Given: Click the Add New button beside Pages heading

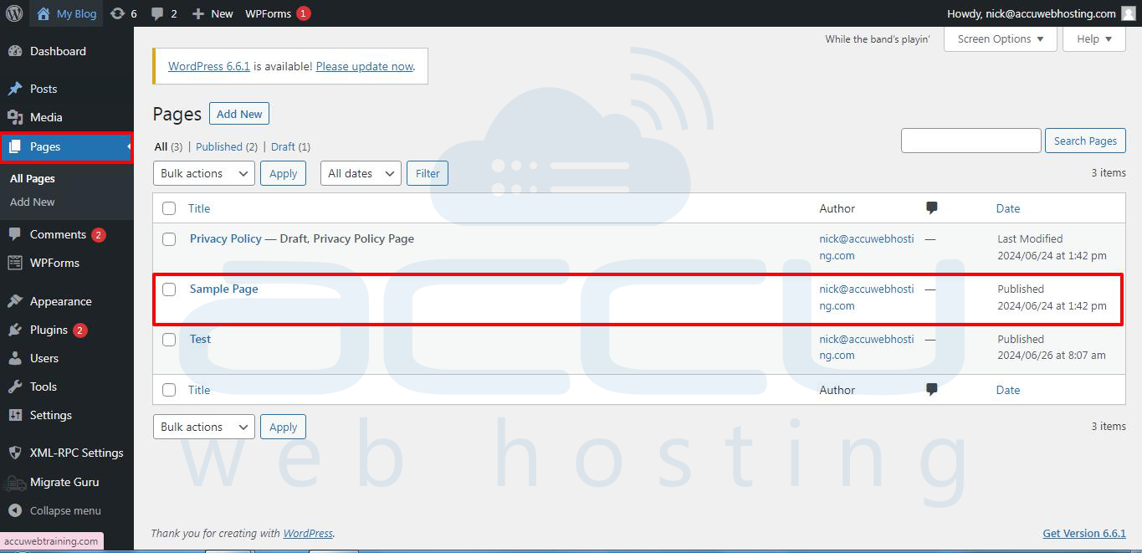Looking at the screenshot, I should pos(239,114).
